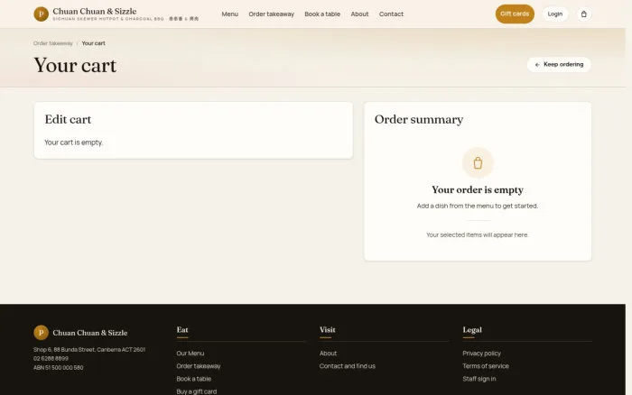
Task: Open Contact and find us footer link
Action: pyautogui.click(x=348, y=366)
